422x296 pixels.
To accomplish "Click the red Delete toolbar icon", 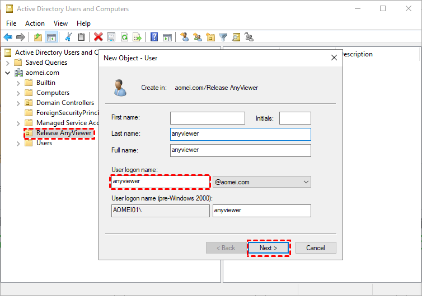I will click(x=99, y=37).
